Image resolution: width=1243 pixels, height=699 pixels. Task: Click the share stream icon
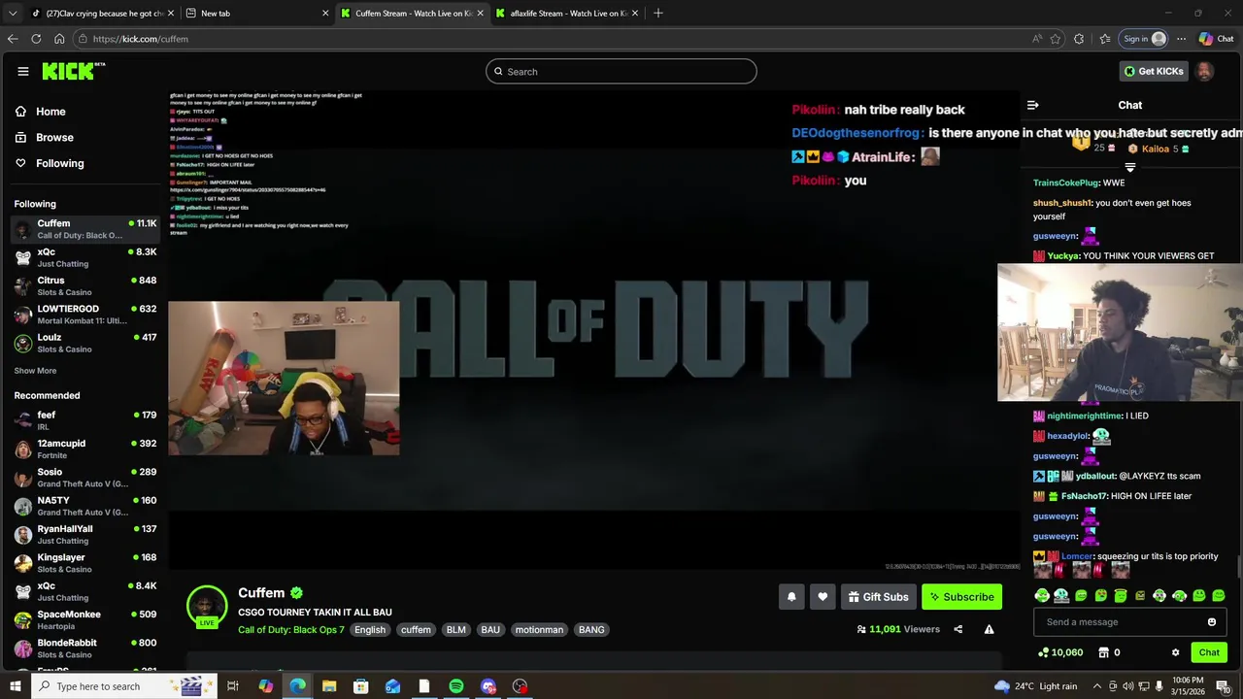957,629
